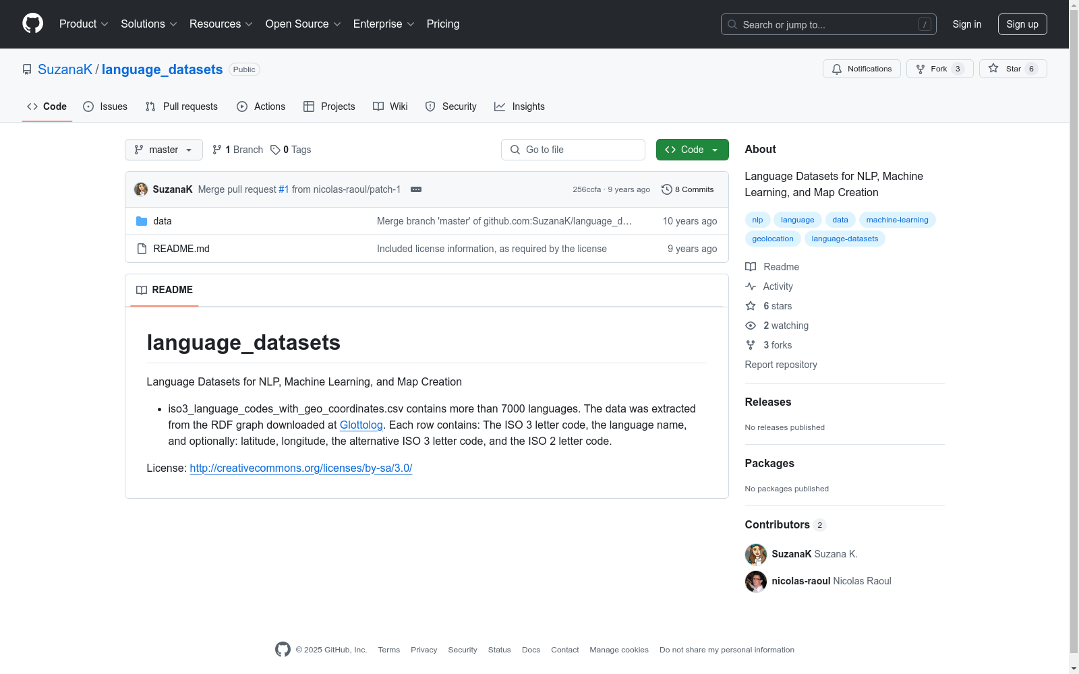Open the Pull requests tab

181,106
